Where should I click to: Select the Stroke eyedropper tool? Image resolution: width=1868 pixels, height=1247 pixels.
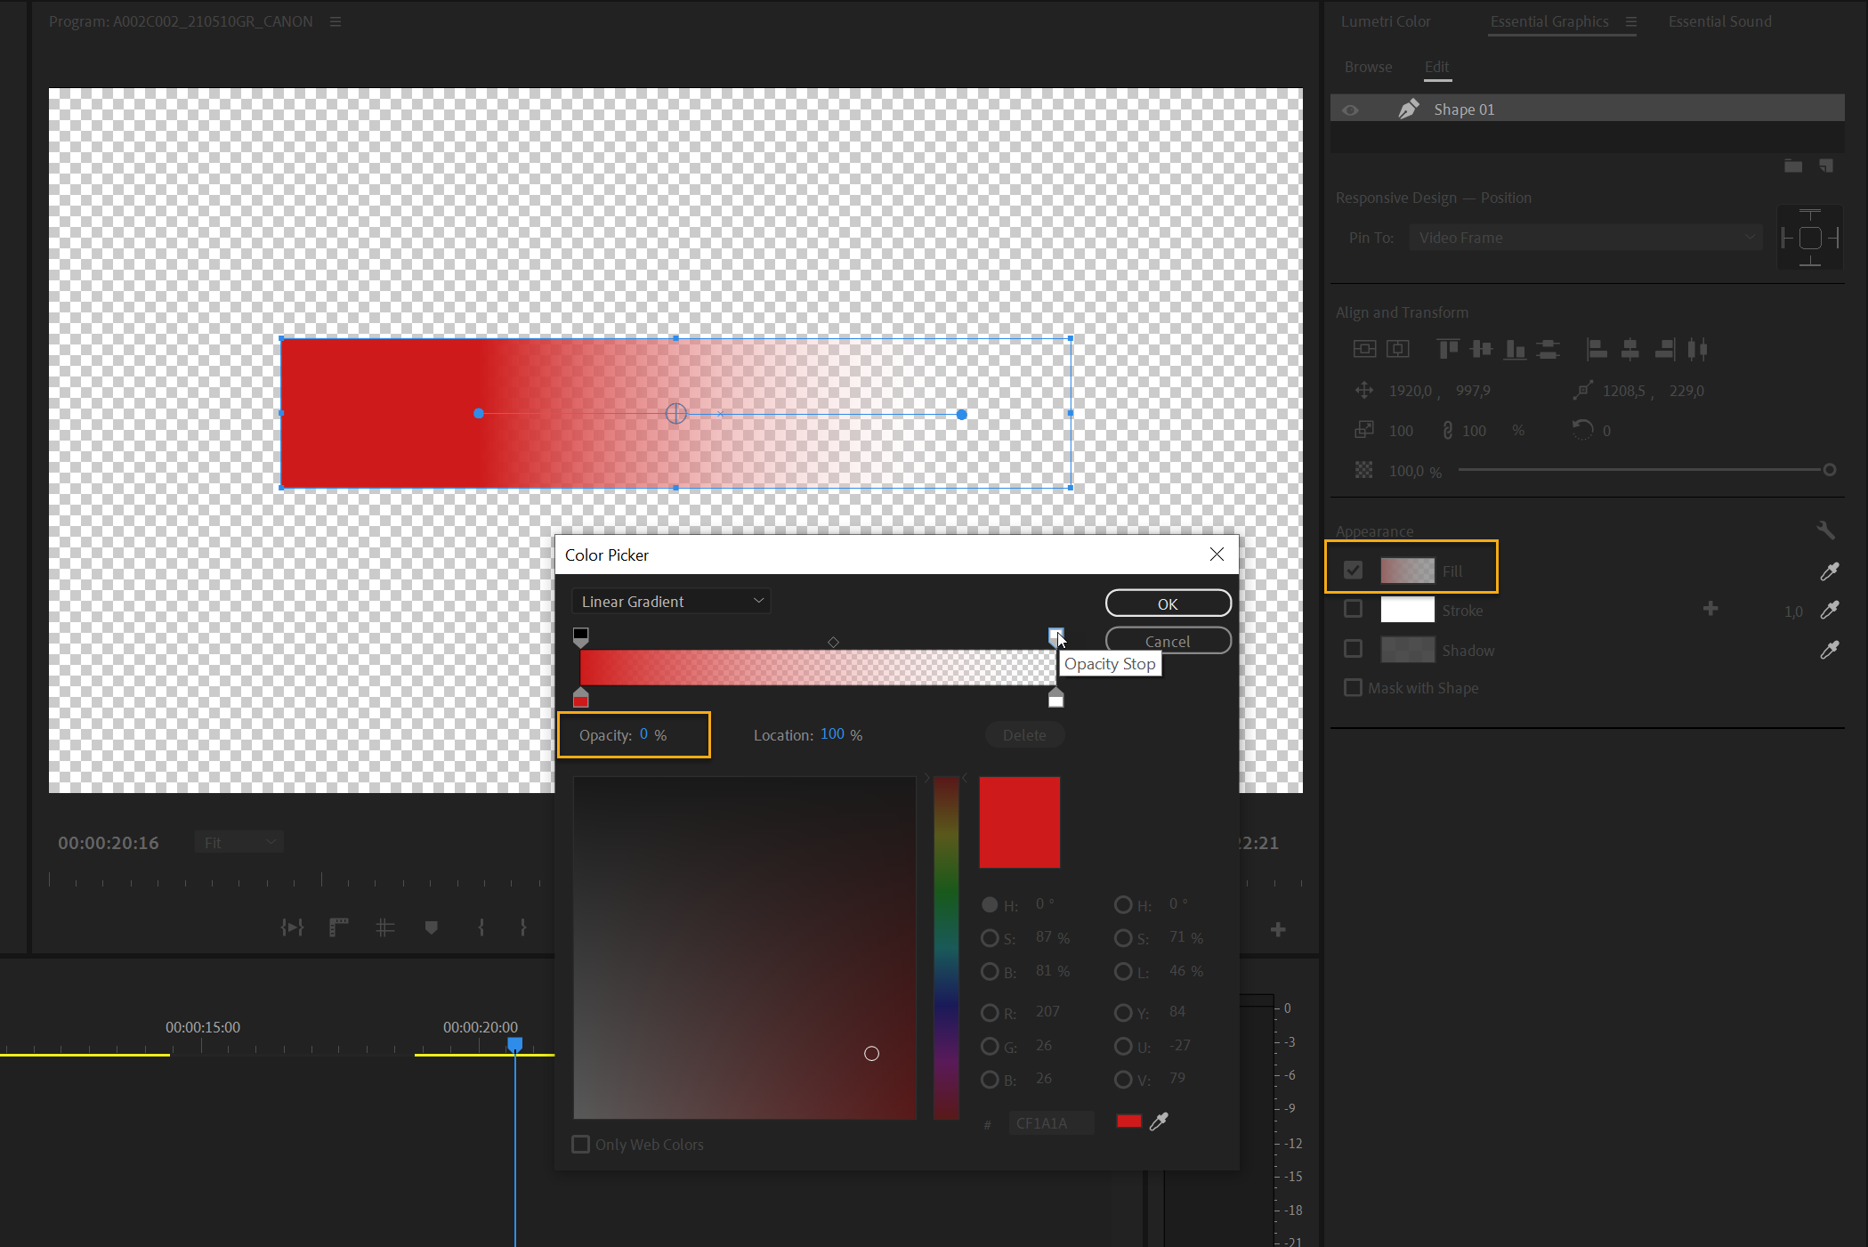pyautogui.click(x=1830, y=610)
